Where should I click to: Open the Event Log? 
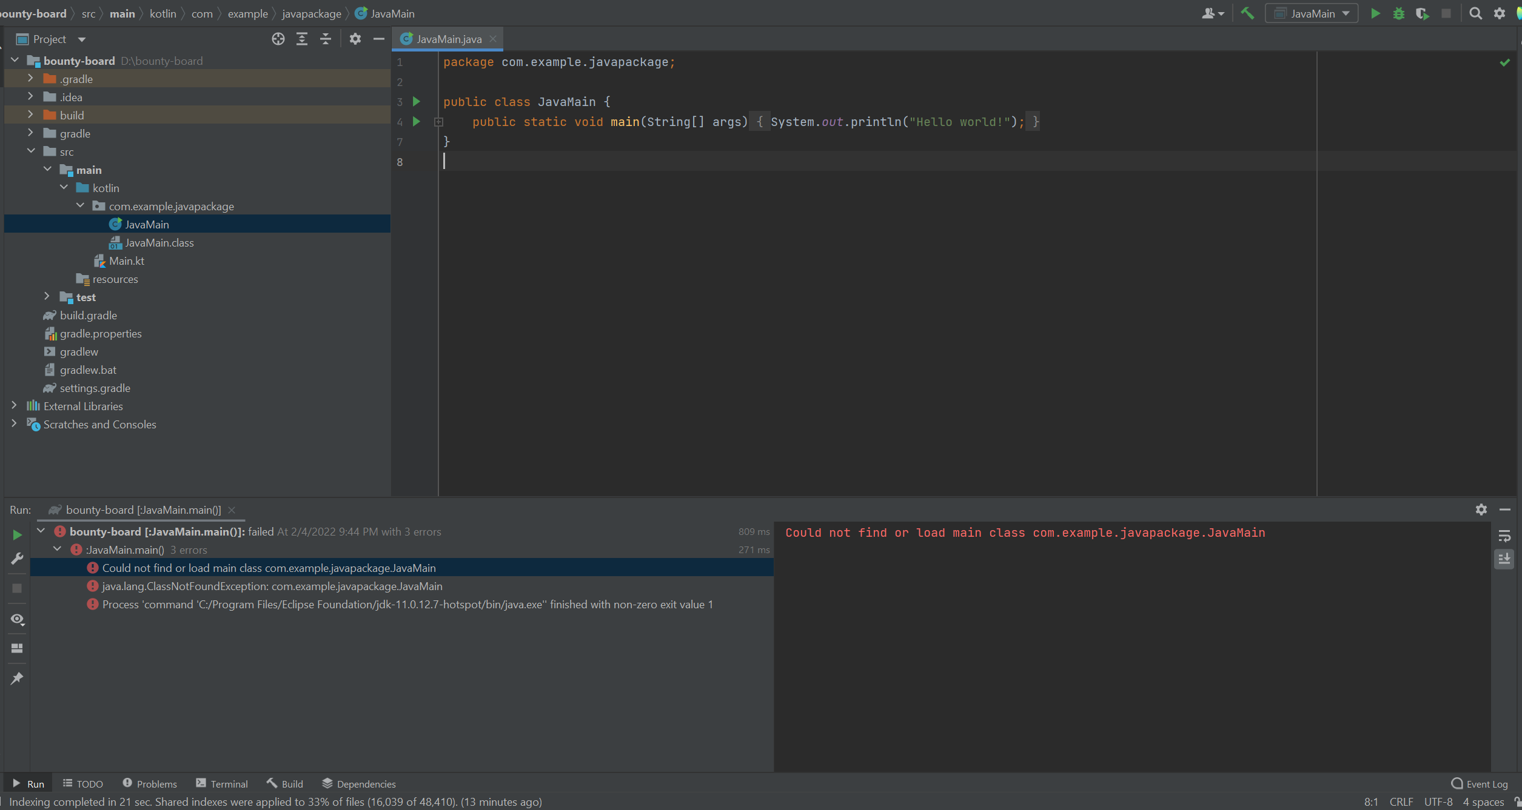[x=1480, y=784]
